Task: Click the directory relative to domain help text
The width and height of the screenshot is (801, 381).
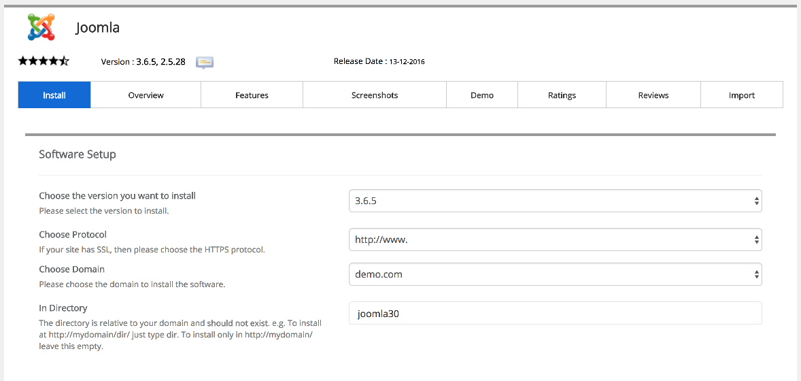Action: pyautogui.click(x=180, y=335)
